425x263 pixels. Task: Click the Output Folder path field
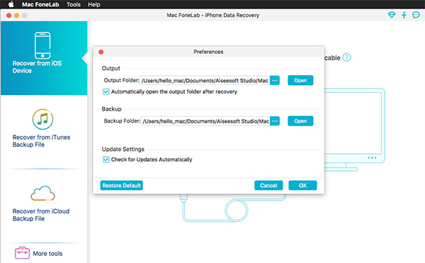[x=205, y=81]
